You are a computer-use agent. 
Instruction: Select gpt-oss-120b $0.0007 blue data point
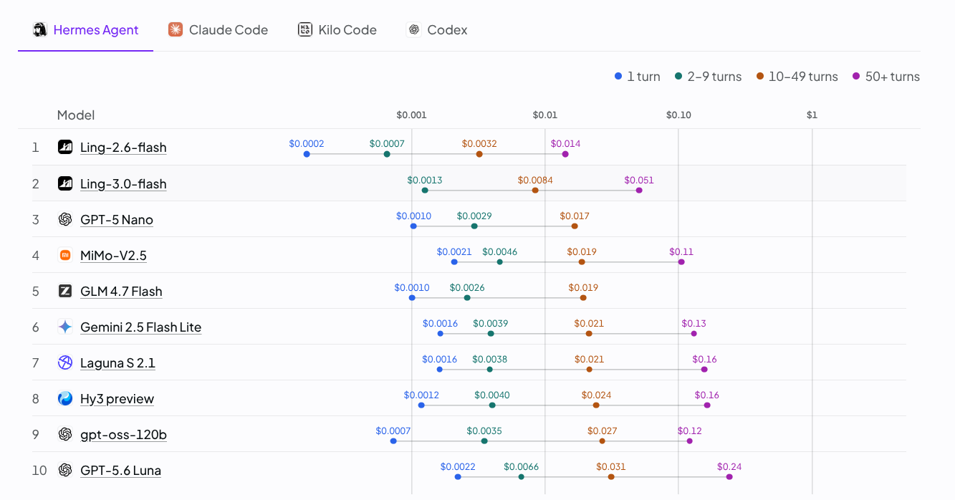(x=393, y=441)
